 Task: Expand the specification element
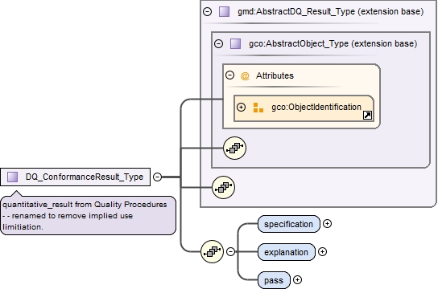coord(327,224)
